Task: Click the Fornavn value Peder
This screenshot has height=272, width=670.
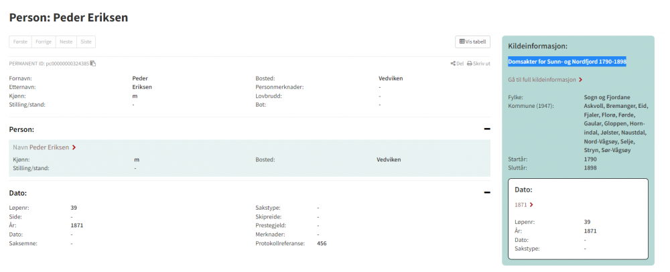Action: [140, 78]
